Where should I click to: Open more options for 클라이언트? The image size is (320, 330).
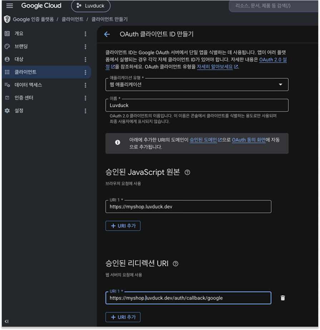pos(85,72)
